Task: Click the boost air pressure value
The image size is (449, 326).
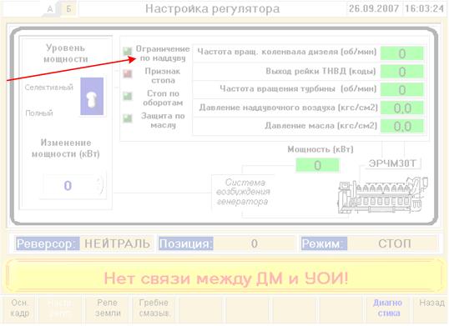Action: tap(401, 108)
